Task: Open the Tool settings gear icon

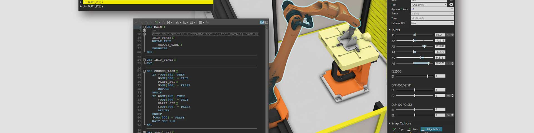Action: (x=451, y=4)
